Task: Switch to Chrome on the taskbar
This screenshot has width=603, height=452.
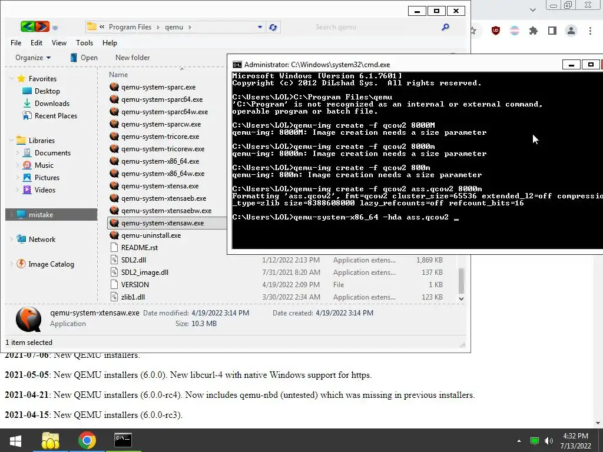Action: click(x=87, y=440)
